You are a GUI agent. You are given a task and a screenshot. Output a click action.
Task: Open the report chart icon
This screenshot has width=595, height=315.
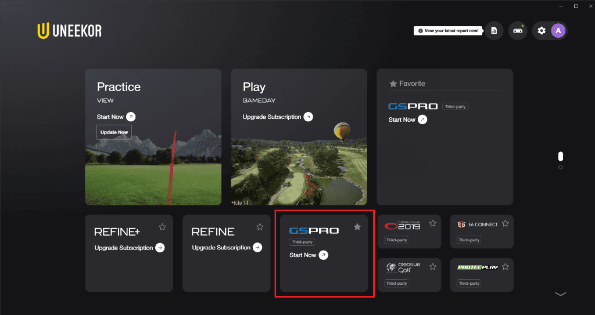[494, 31]
